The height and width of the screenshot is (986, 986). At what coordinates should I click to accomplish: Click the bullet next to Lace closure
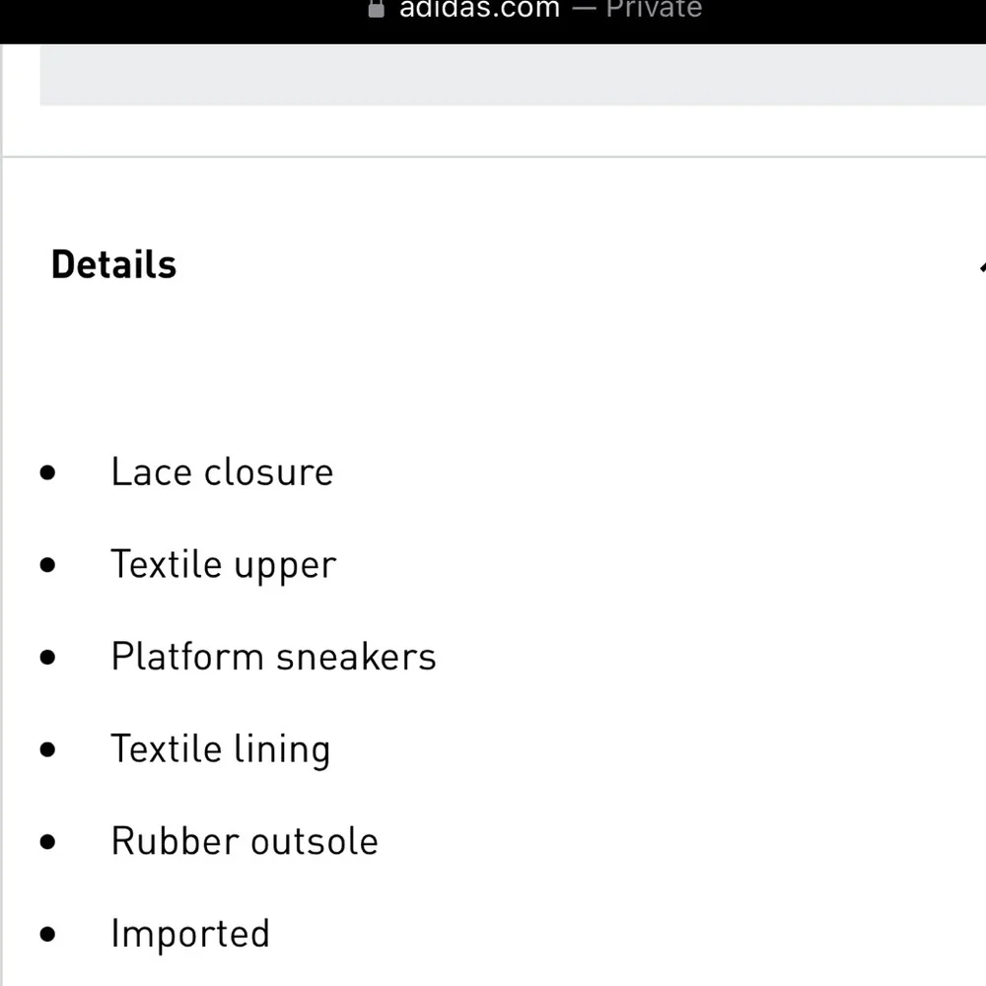click(47, 472)
